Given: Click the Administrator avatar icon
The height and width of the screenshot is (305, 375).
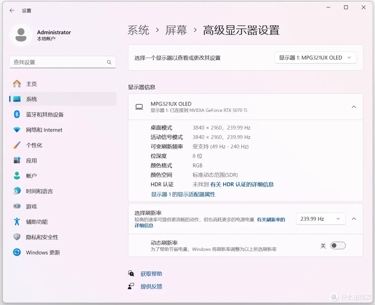Looking at the screenshot, I should pyautogui.click(x=21, y=35).
